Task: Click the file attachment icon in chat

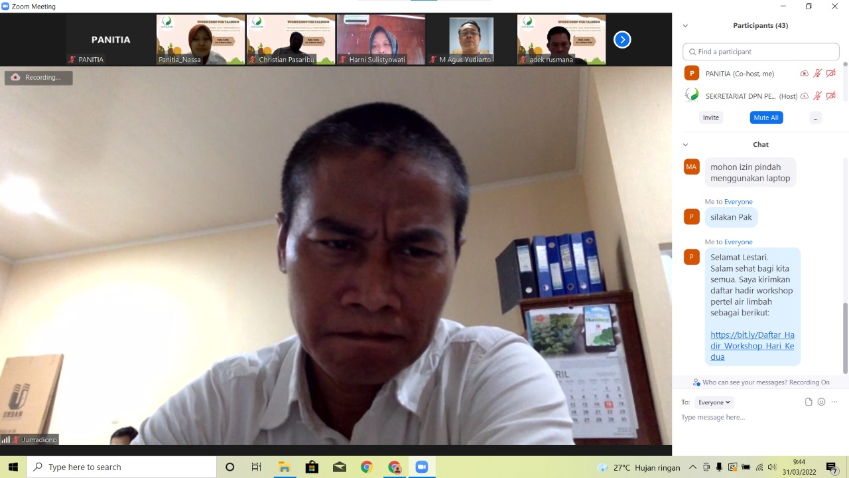Action: click(809, 402)
